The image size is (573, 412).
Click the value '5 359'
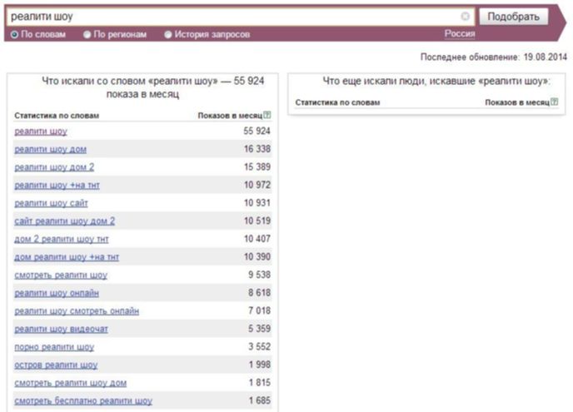(x=260, y=329)
